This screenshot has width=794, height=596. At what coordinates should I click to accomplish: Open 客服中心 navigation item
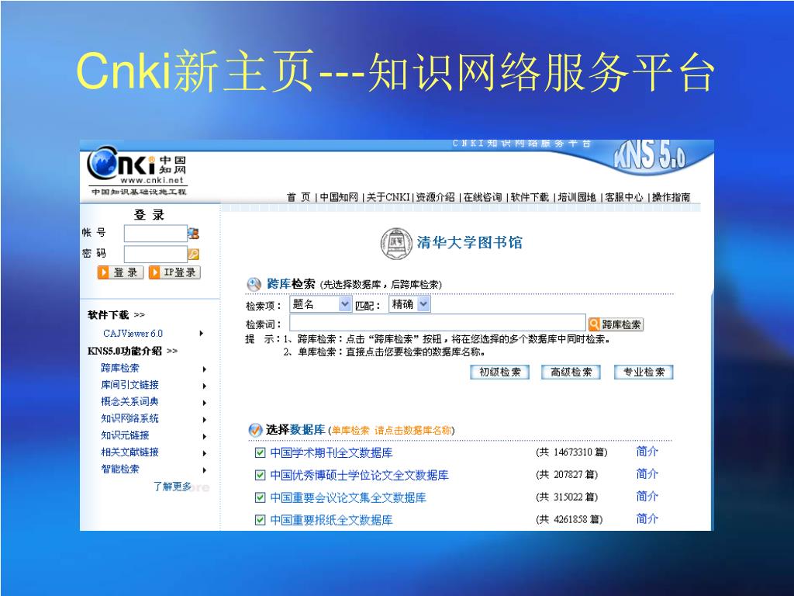pyautogui.click(x=624, y=197)
